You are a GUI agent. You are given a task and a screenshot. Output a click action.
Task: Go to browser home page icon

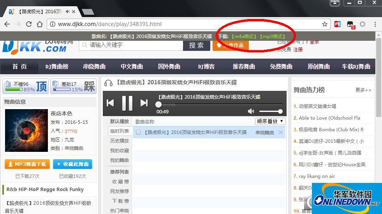[x=40, y=24]
